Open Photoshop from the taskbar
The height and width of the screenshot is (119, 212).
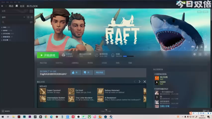[24, 117]
